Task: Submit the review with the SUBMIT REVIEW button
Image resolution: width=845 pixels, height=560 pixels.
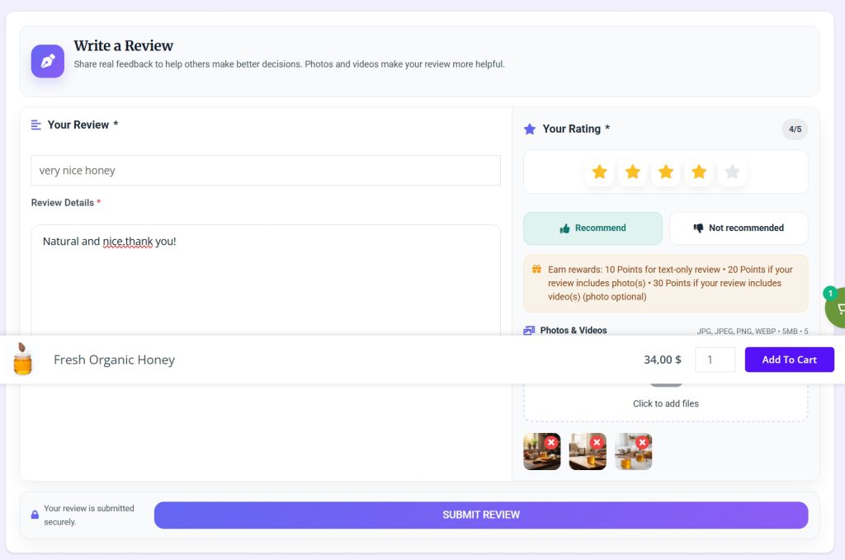Action: click(x=481, y=515)
